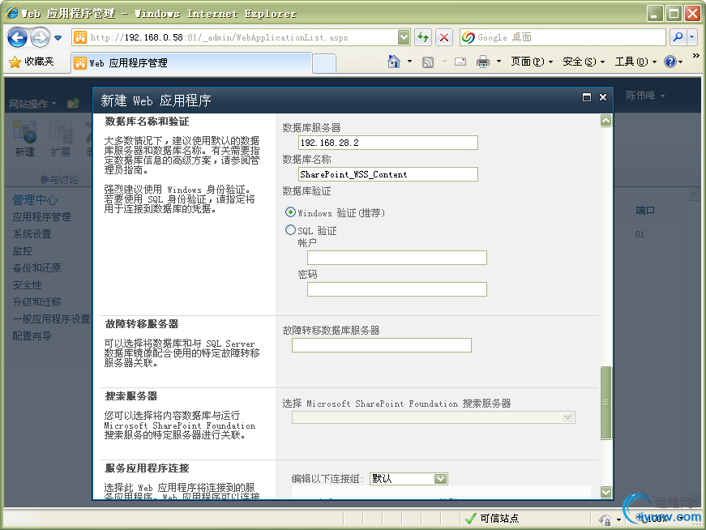Click the Read Mail icon

coord(460,62)
